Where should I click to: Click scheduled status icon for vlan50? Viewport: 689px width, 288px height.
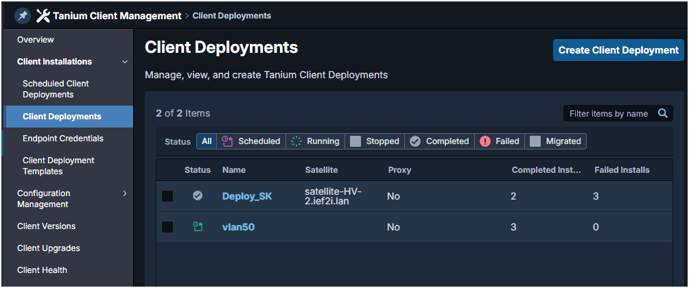pos(198,226)
